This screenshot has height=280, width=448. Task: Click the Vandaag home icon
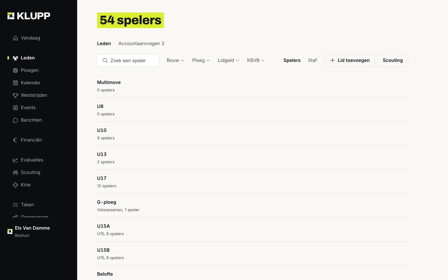pos(15,38)
